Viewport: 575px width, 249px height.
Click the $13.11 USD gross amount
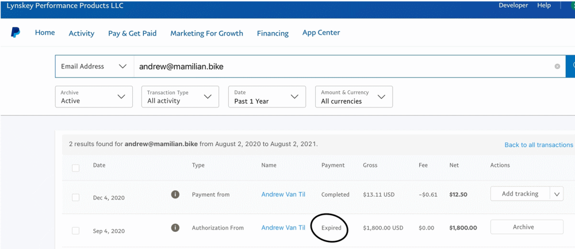(x=379, y=195)
